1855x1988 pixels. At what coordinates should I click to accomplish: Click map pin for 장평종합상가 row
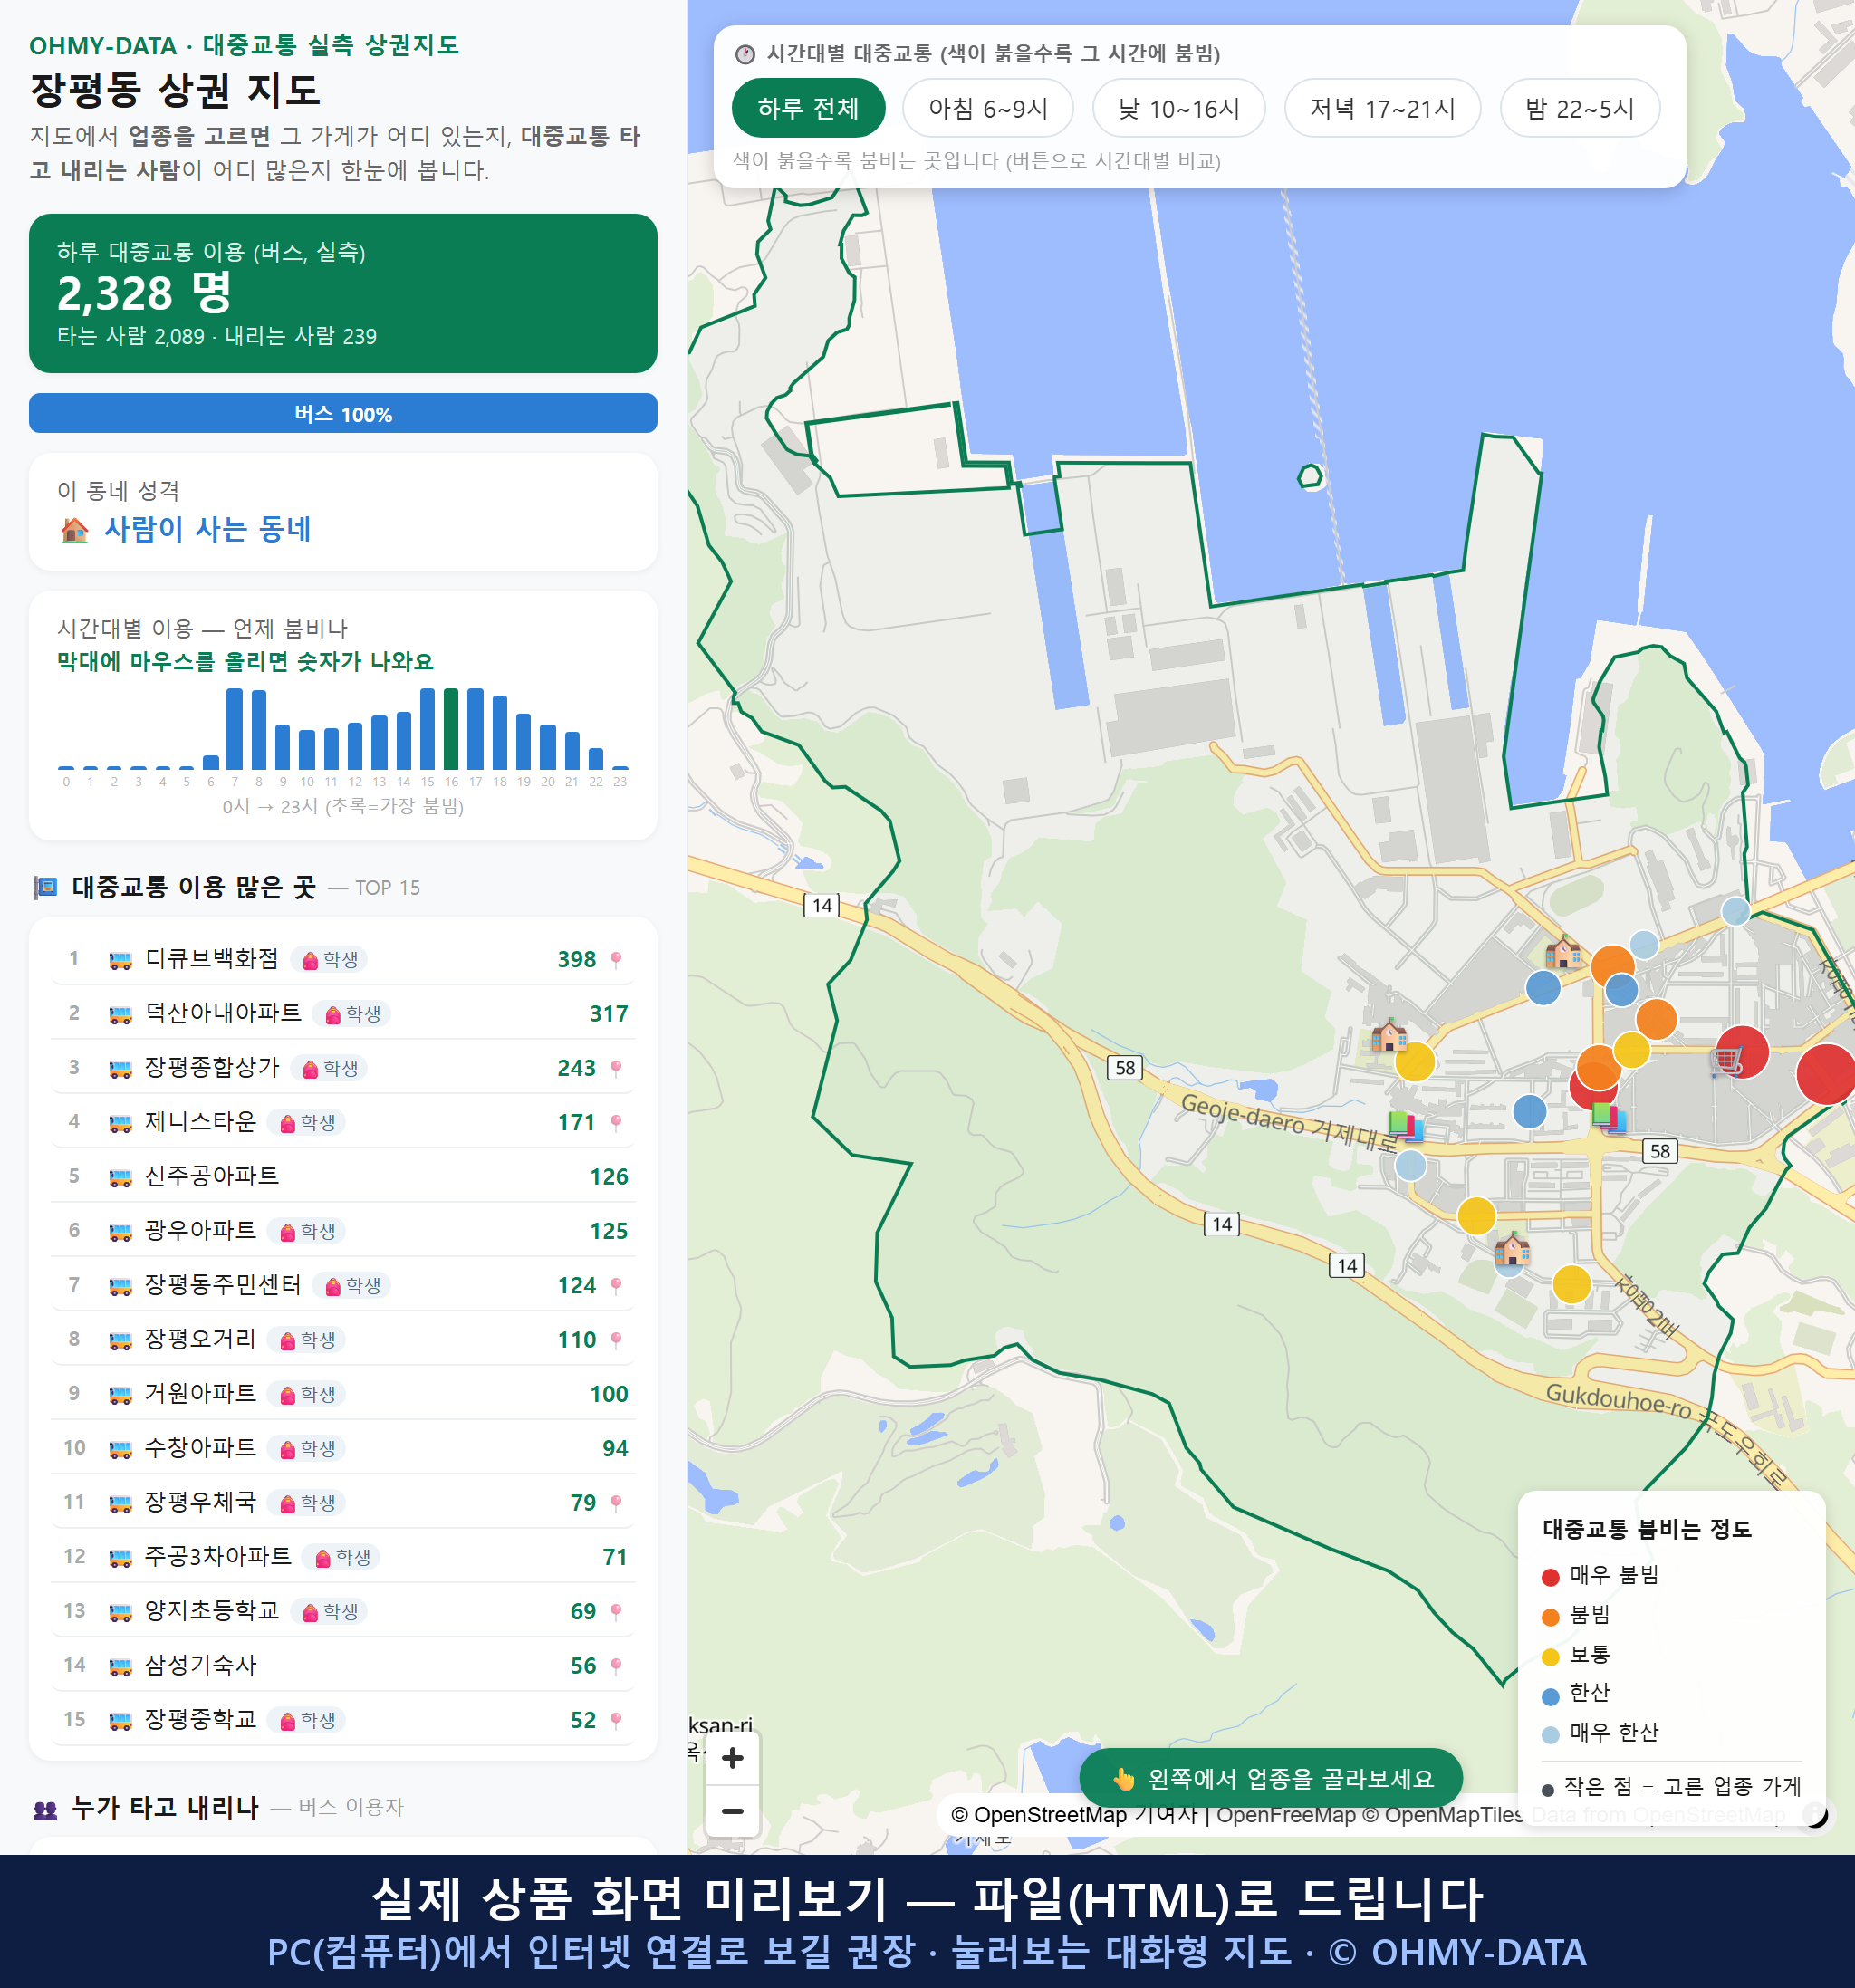click(x=616, y=1068)
